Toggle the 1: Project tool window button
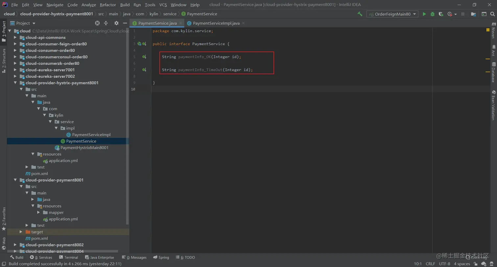The height and width of the screenshot is (267, 497). pyautogui.click(x=4, y=31)
